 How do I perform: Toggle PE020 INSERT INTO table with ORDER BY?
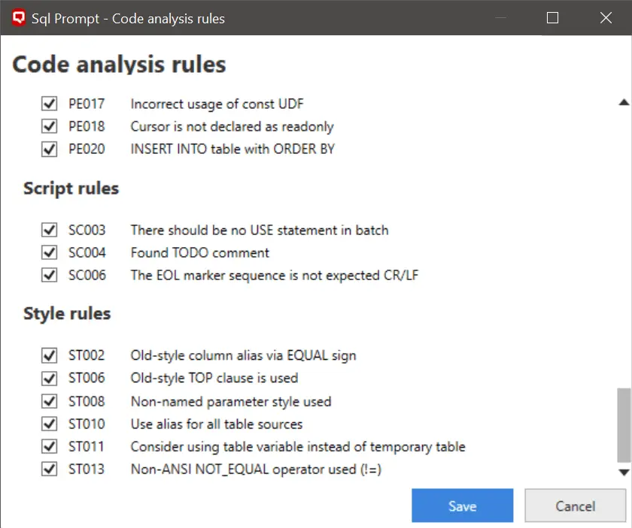[x=49, y=149]
